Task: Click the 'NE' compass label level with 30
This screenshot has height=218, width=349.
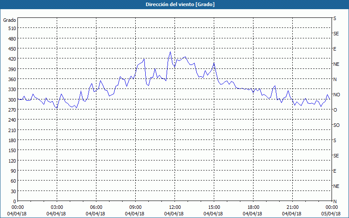Action: coord(336,186)
